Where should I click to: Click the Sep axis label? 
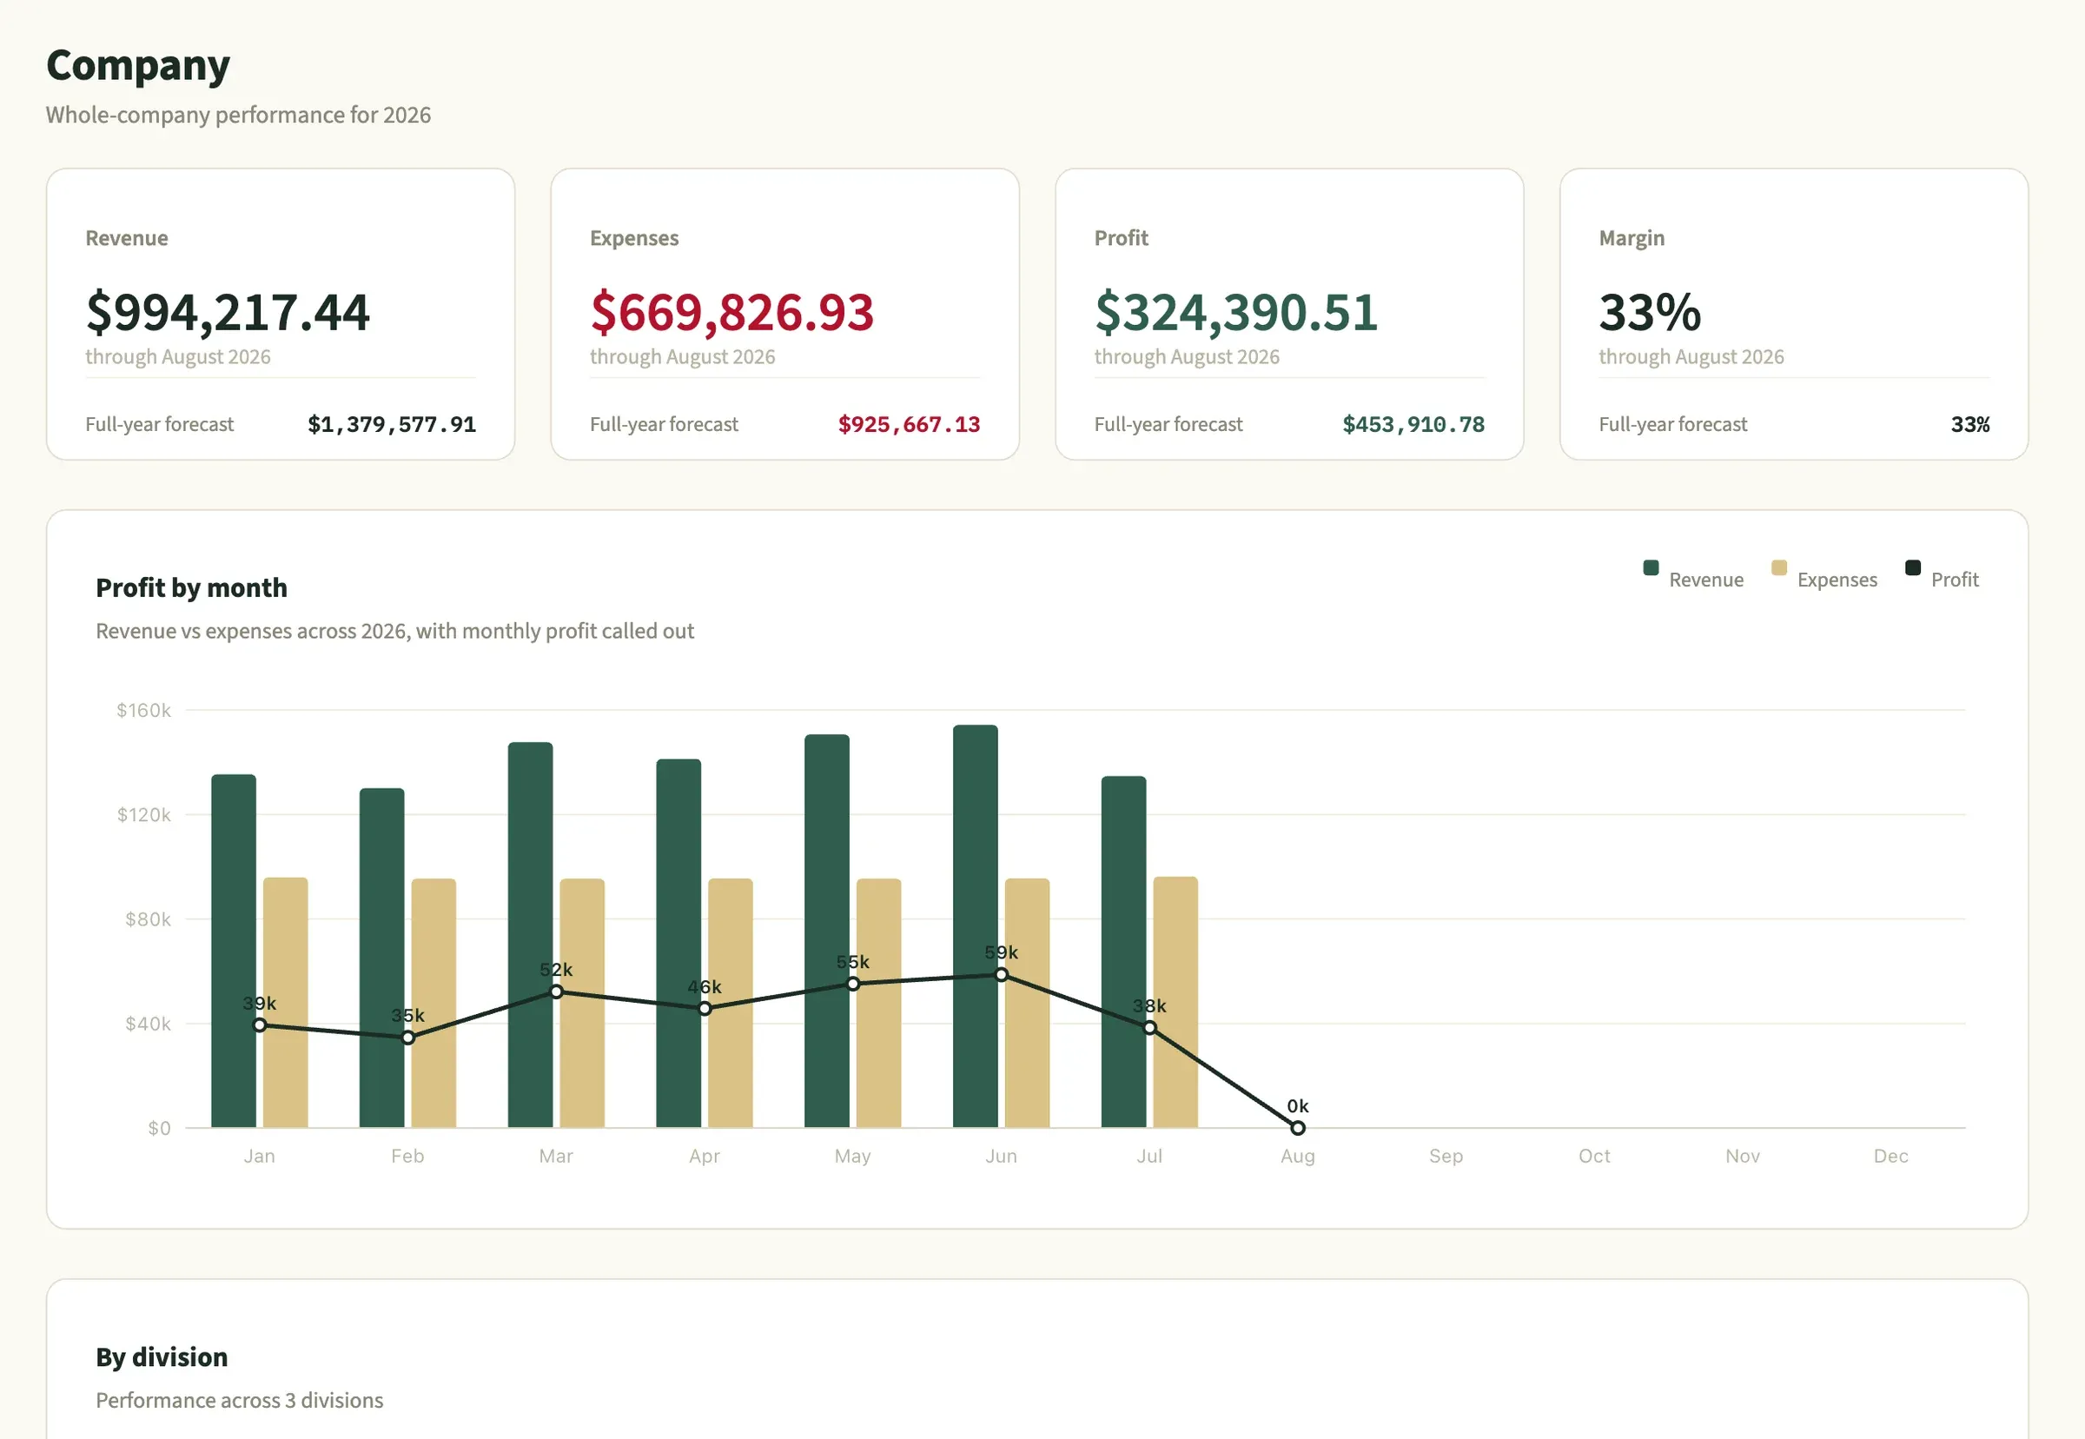(1446, 1155)
